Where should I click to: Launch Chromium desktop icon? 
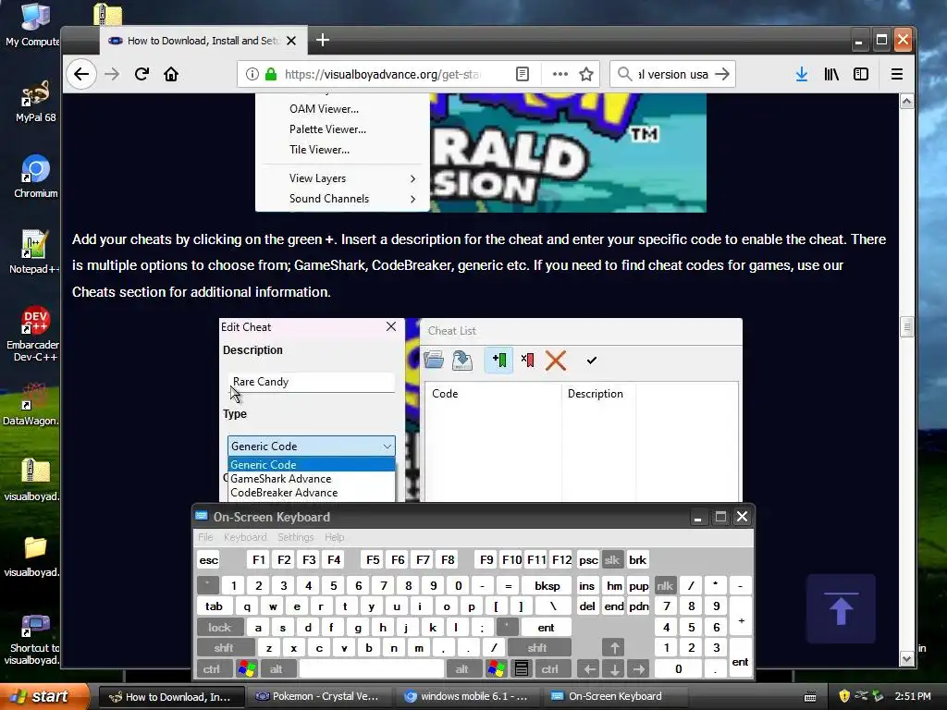[x=35, y=177]
